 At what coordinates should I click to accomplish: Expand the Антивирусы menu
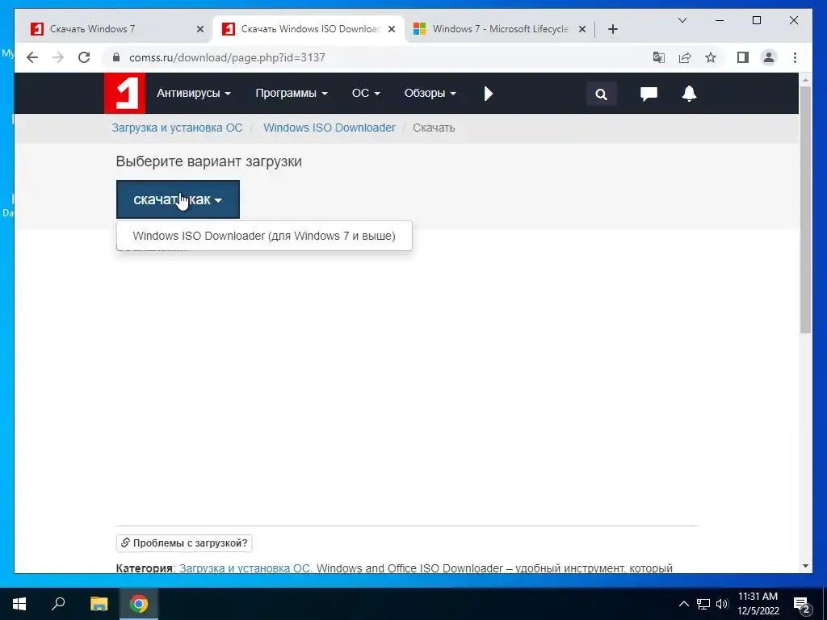coord(194,94)
